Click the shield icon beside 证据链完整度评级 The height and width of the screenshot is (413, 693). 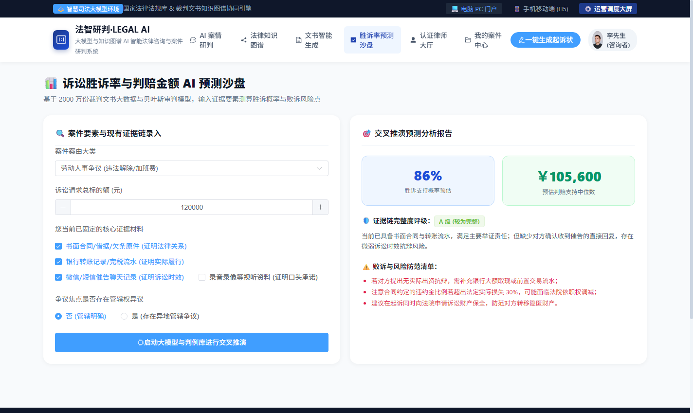[x=366, y=221]
